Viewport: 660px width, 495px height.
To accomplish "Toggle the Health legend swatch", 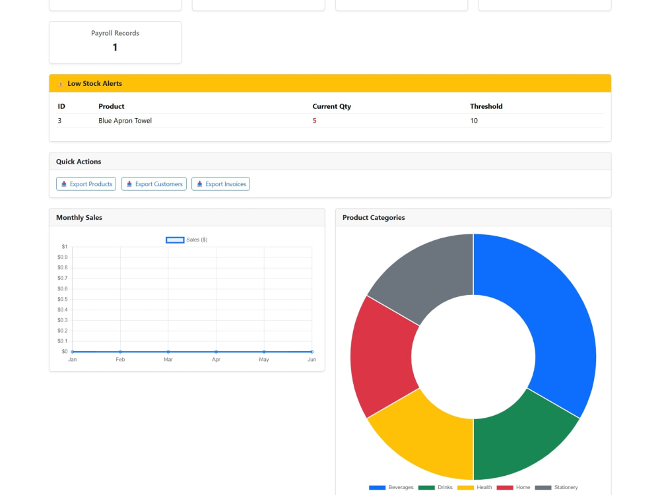I will [x=465, y=488].
